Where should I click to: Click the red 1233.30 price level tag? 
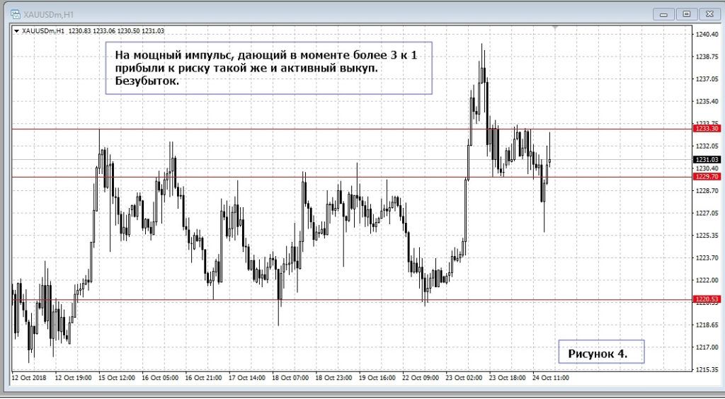[x=707, y=129]
